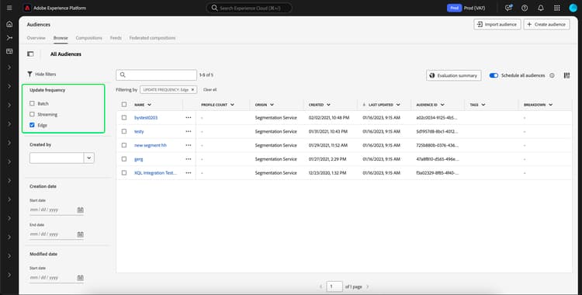Focus the Search Experience Cloud field

click(249, 8)
